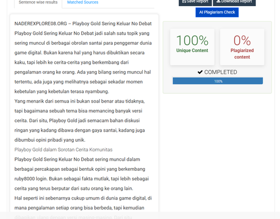This screenshot has width=280, height=219.
Task: Click the 100% progress bar
Action: [218, 81]
